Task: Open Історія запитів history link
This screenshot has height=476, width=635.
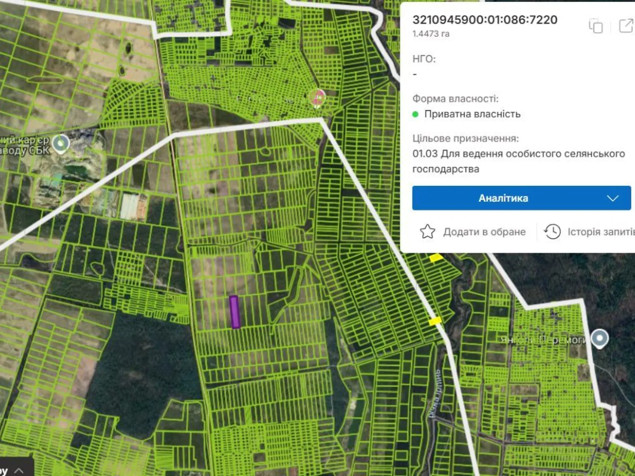Action: [600, 232]
